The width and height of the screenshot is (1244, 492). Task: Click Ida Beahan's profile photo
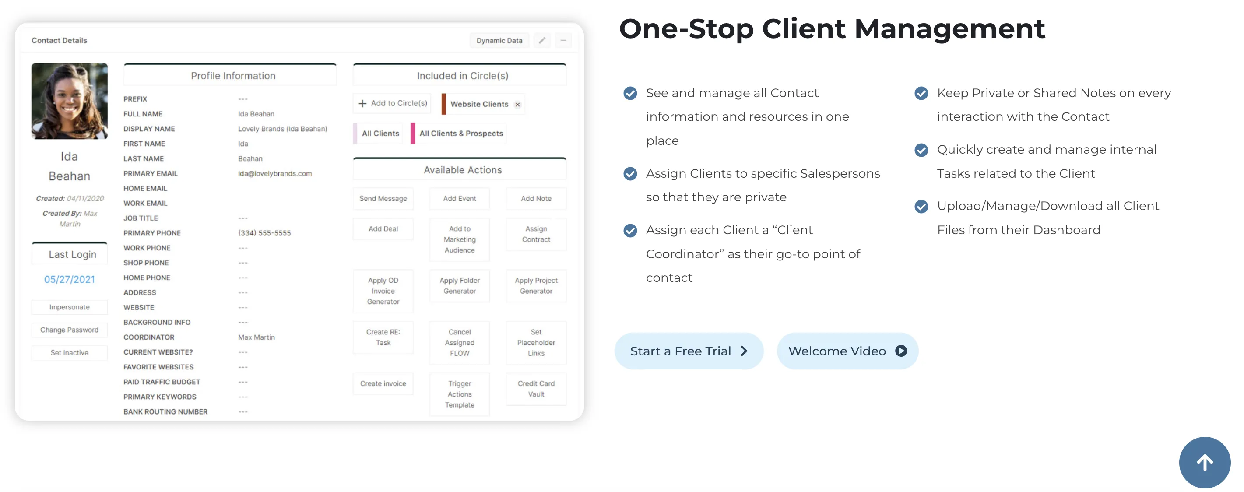click(69, 101)
